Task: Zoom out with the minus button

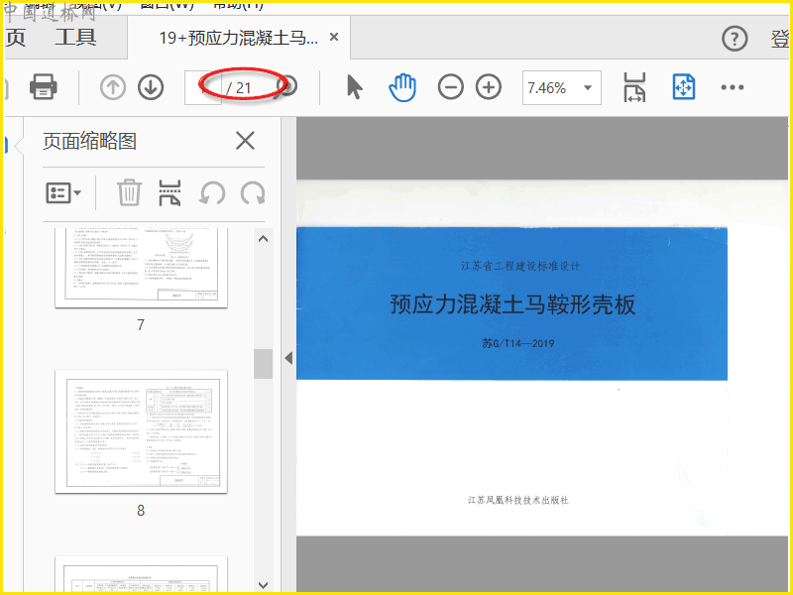Action: coord(451,87)
